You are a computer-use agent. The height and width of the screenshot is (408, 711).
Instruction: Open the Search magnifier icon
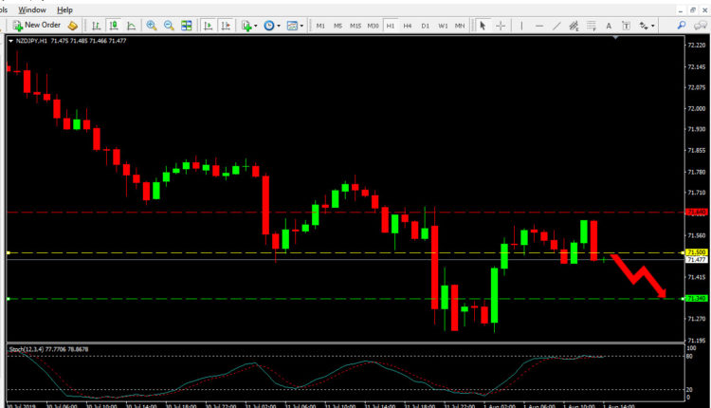tap(682, 26)
